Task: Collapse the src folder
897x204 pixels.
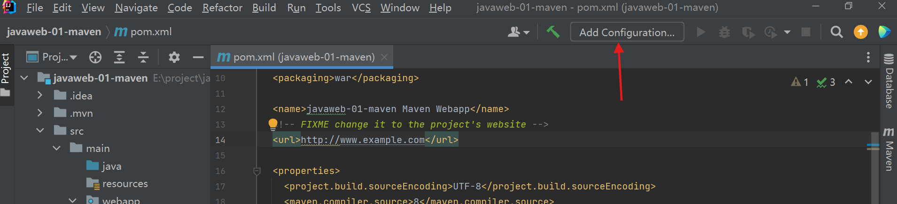Action: click(x=40, y=130)
